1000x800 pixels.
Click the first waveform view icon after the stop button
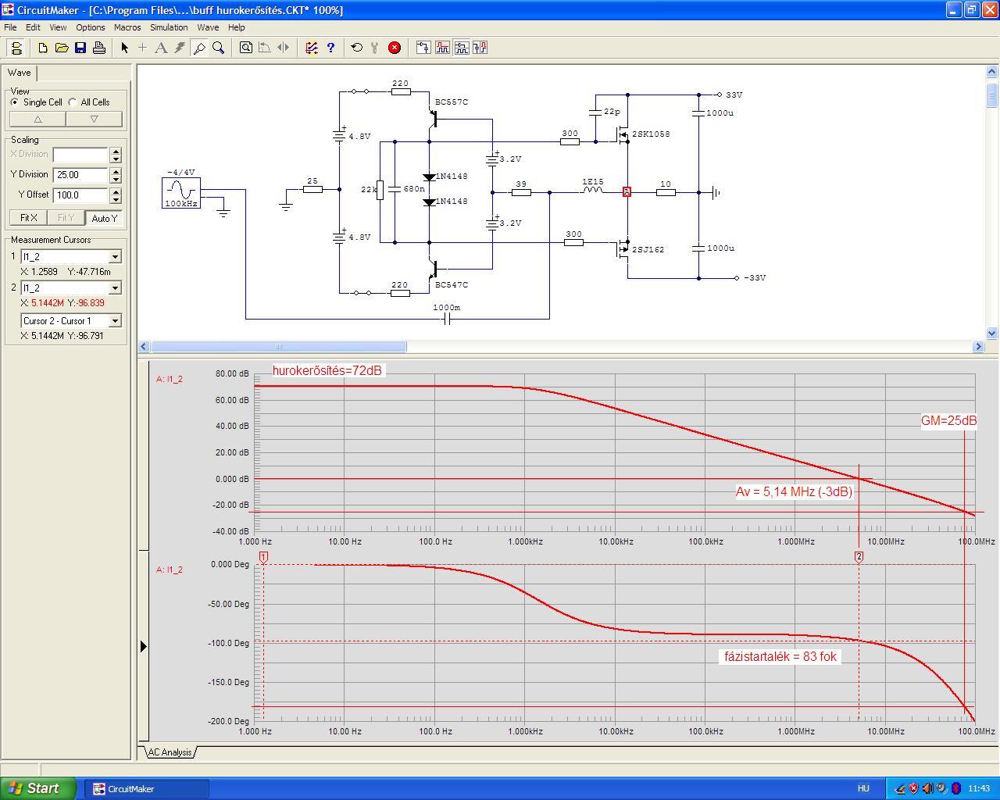pos(423,48)
